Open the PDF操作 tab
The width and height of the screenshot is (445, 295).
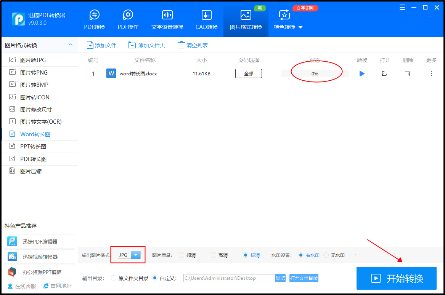[128, 19]
